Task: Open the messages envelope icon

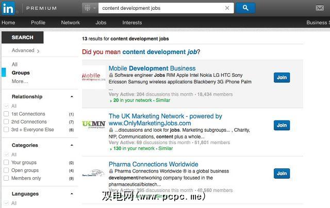Action: point(320,8)
